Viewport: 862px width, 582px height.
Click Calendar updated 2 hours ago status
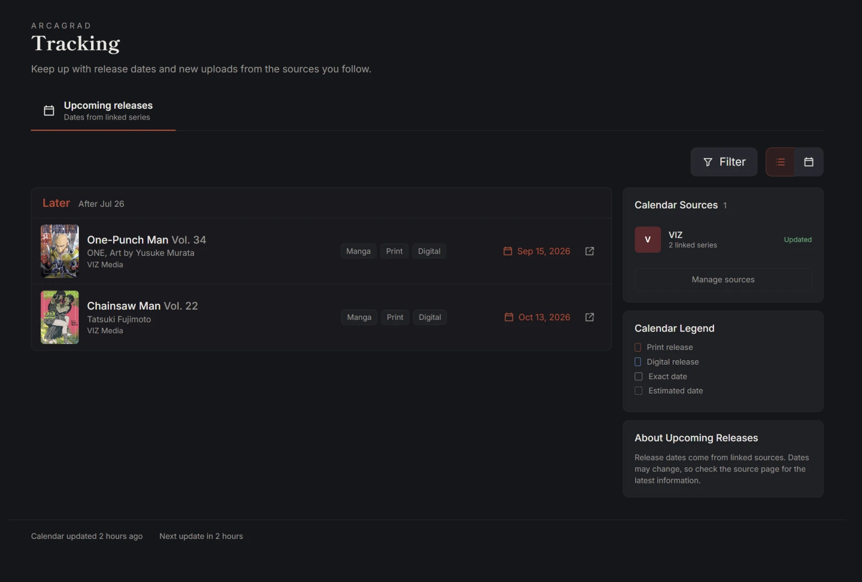click(x=87, y=536)
